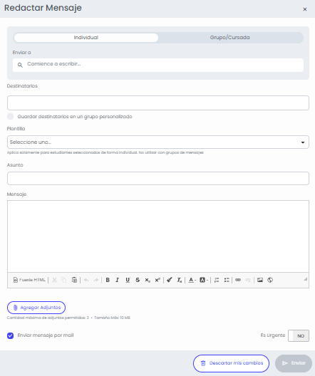Click the Agregar Adjuntos button
This screenshot has height=376, width=315.
point(36,308)
